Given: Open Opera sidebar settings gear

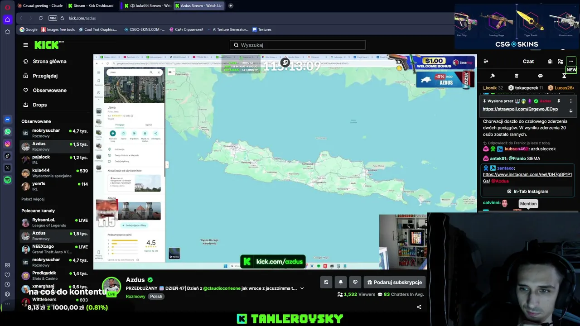Looking at the screenshot, I should [7, 294].
